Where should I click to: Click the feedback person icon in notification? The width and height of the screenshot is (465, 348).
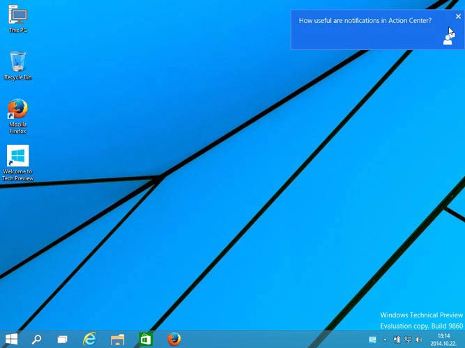pos(449,39)
